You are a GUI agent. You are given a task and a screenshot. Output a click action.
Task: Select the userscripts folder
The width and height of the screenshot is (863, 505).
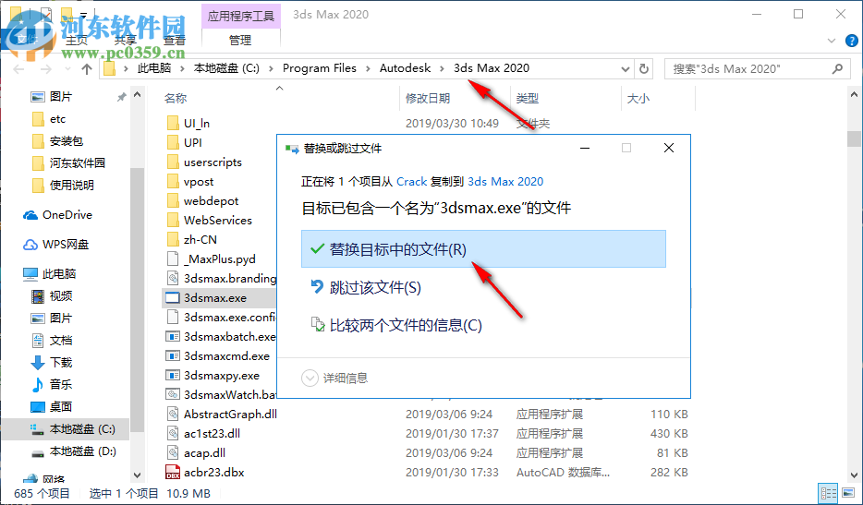click(x=213, y=162)
